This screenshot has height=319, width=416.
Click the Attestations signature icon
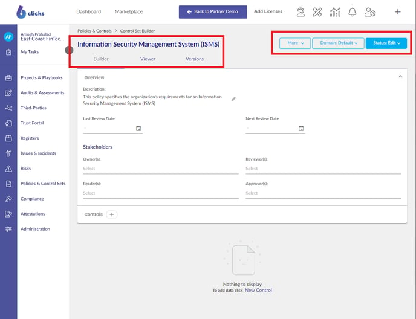coord(8,214)
